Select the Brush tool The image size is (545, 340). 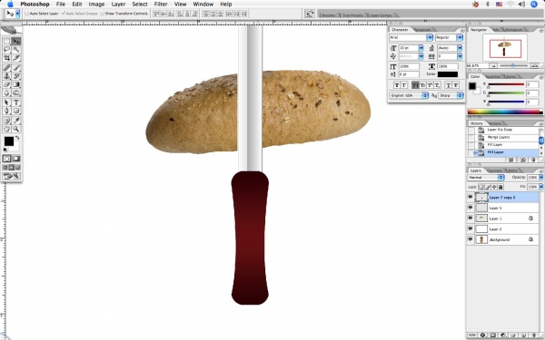[x=16, y=68]
